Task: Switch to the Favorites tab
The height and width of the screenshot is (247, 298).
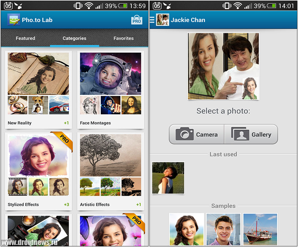Action: click(124, 38)
